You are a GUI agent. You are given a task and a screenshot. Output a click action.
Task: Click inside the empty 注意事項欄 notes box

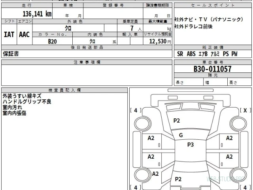coord(87,75)
